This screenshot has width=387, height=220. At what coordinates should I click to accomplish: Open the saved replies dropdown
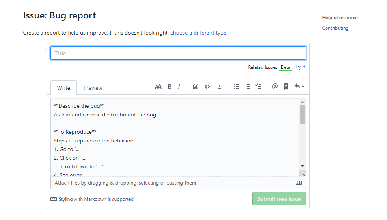(x=300, y=86)
